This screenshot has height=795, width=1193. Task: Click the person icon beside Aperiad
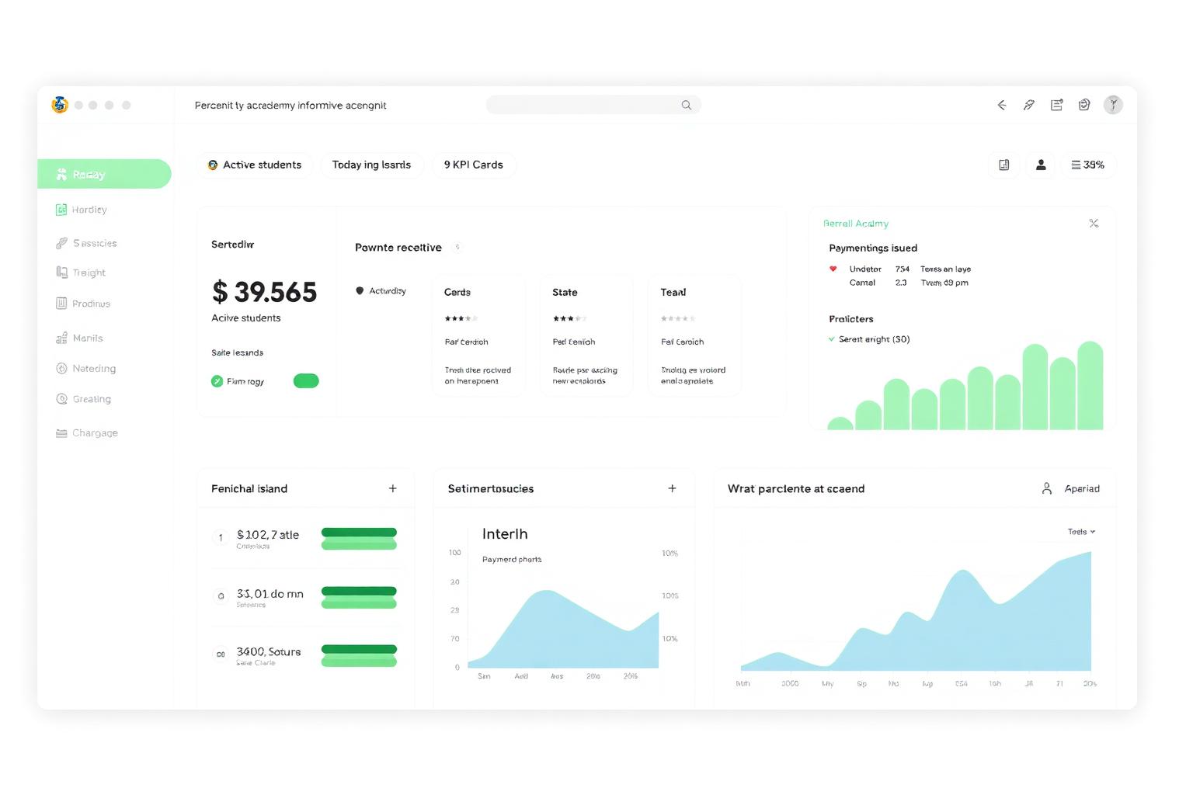pyautogui.click(x=1047, y=488)
